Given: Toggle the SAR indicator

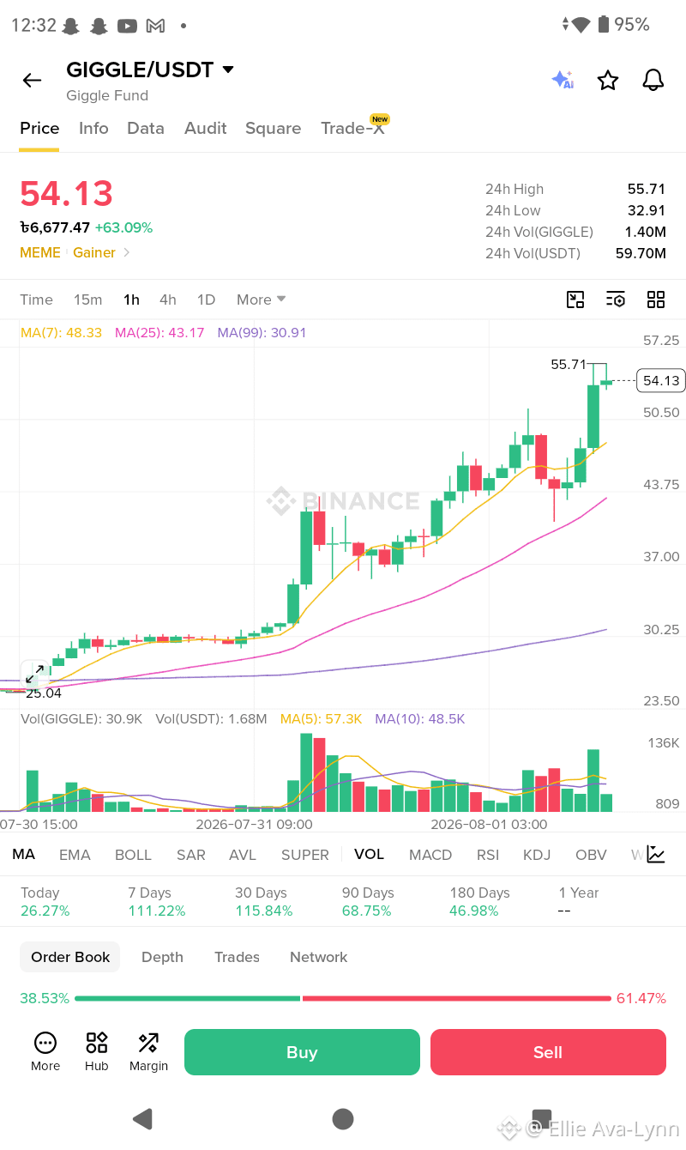Looking at the screenshot, I should coord(190,855).
